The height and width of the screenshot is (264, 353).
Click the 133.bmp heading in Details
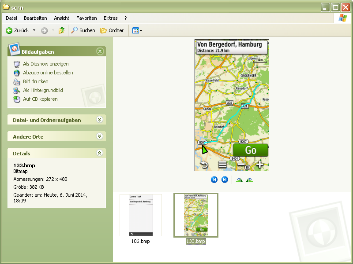click(x=24, y=165)
